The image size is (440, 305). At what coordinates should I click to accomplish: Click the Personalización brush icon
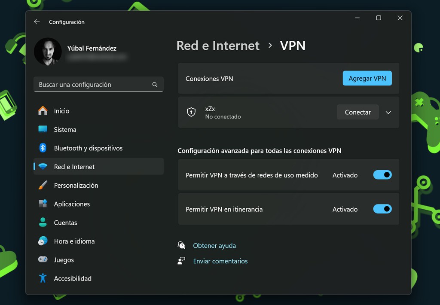[43, 185]
